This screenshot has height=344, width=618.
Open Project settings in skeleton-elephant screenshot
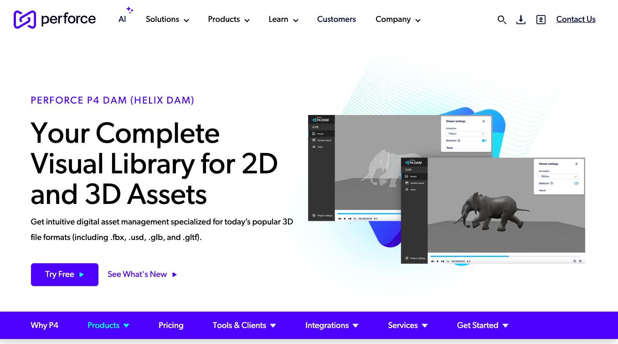point(323,215)
